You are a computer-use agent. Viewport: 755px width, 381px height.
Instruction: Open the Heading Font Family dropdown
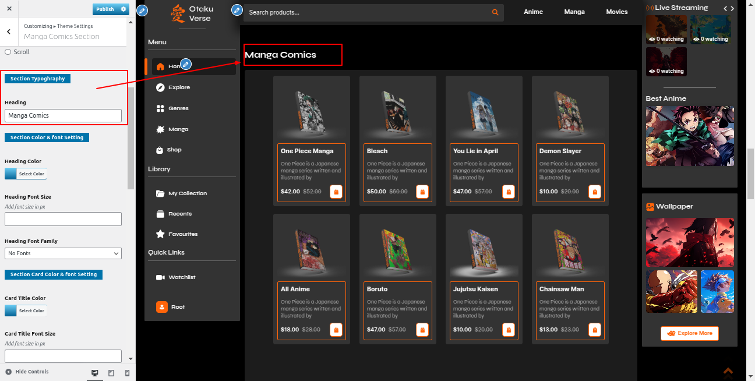63,253
